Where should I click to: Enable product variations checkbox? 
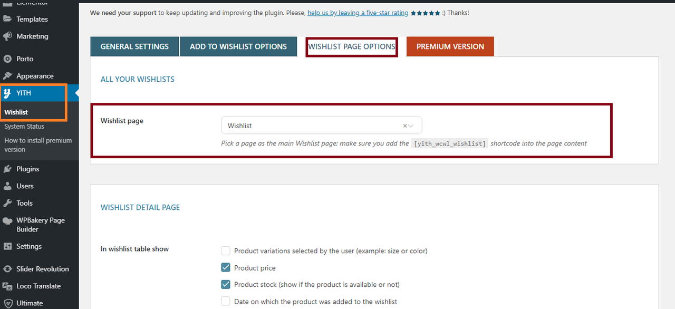pos(226,251)
